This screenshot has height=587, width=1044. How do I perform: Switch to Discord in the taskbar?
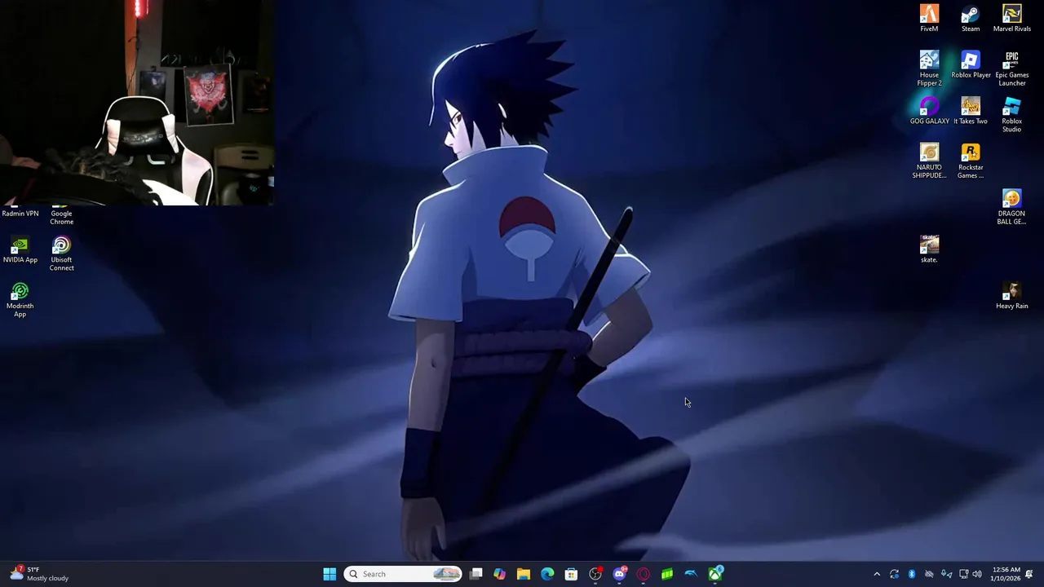(620, 574)
